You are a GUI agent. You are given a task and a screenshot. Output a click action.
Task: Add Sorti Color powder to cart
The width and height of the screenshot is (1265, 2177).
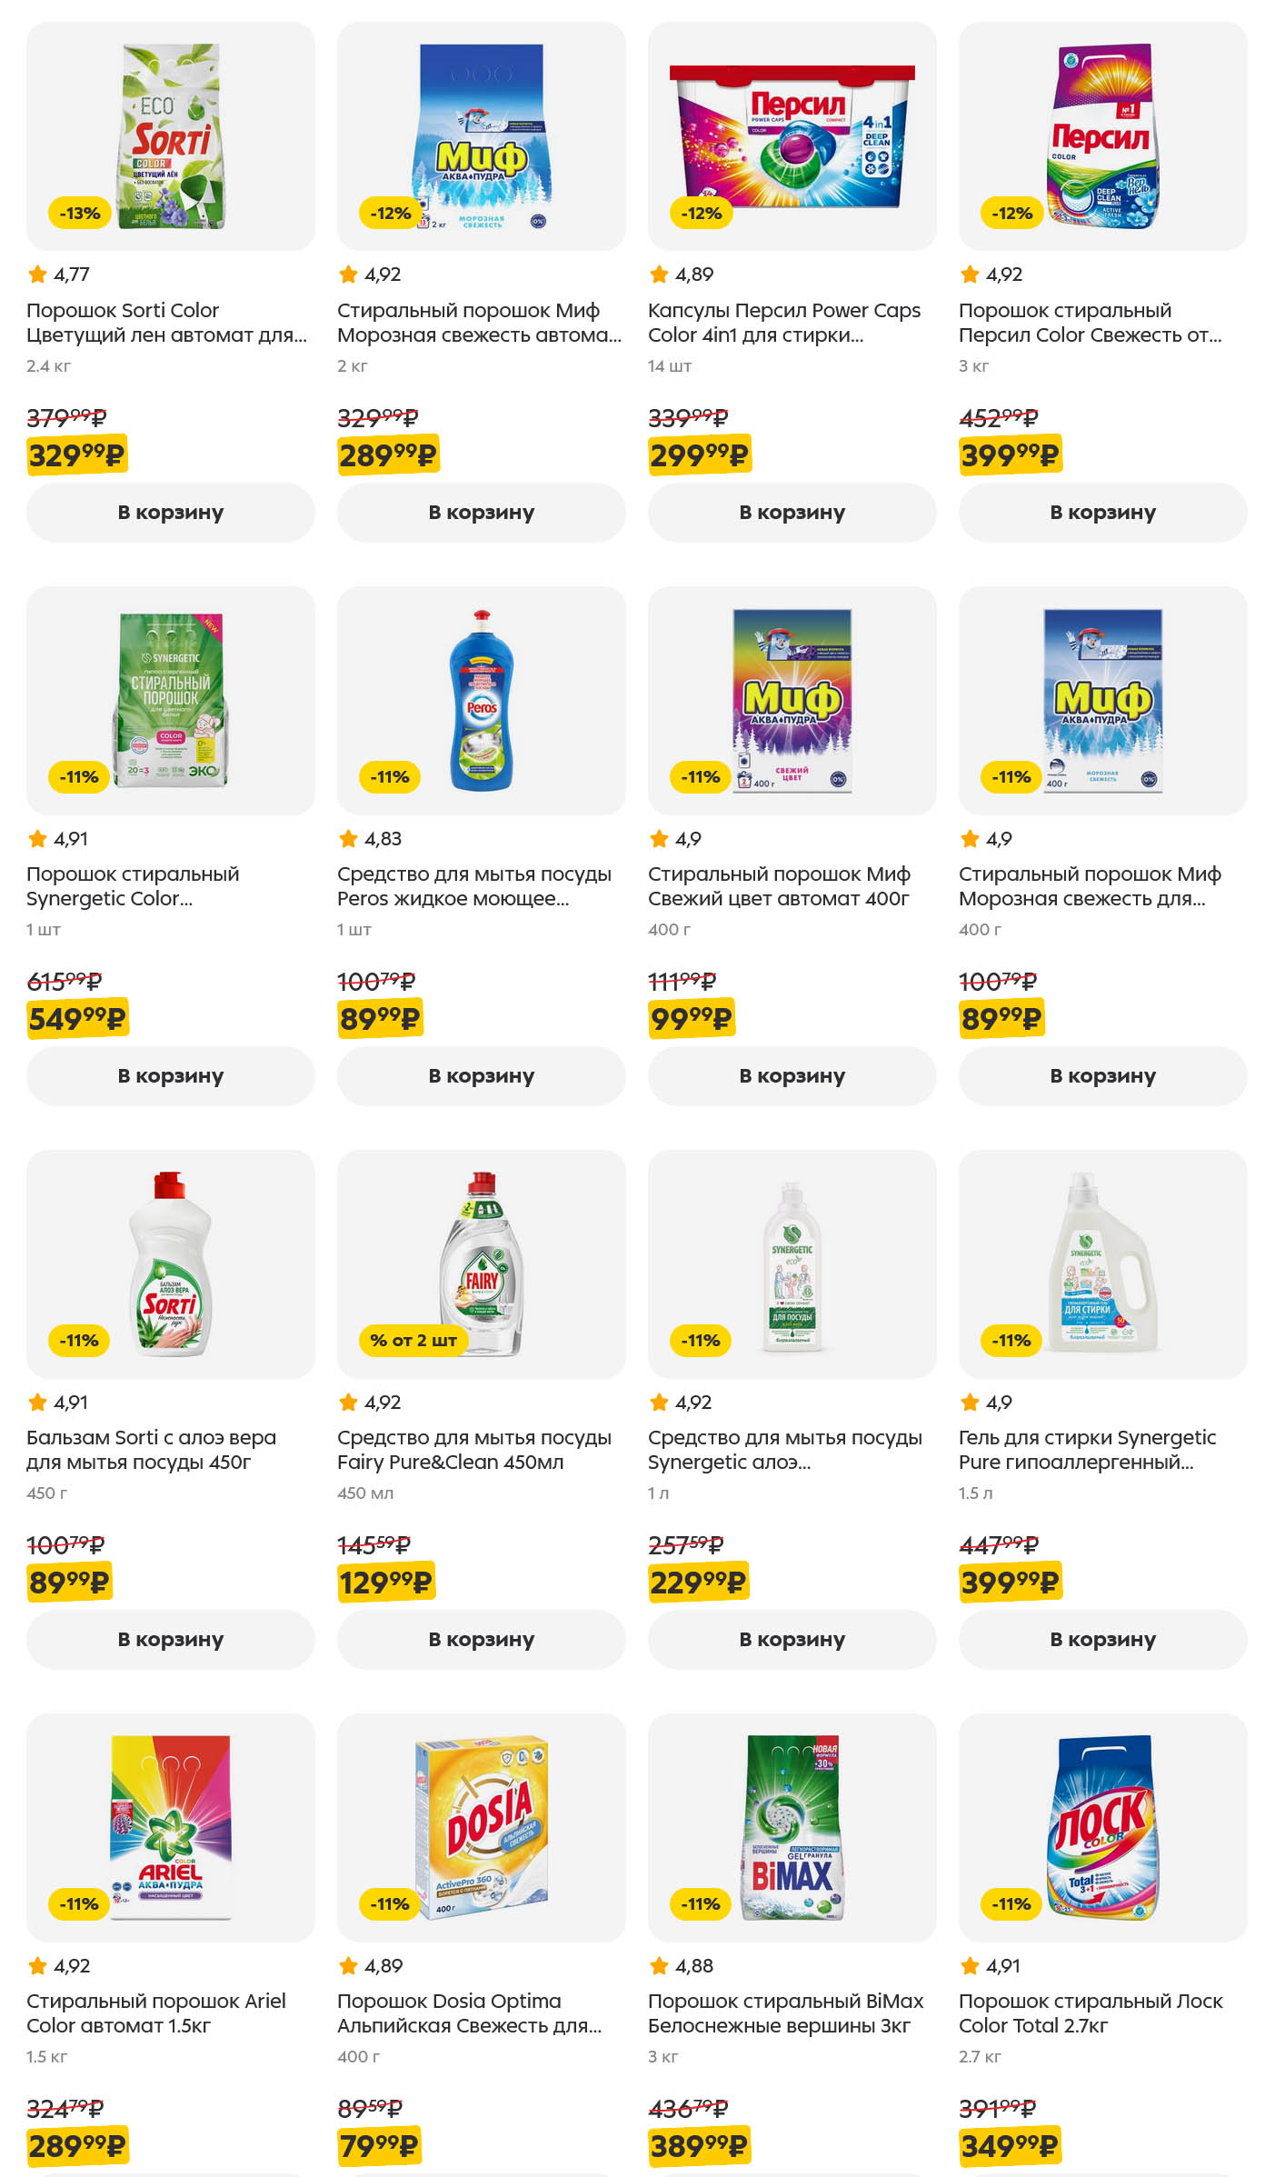point(170,513)
